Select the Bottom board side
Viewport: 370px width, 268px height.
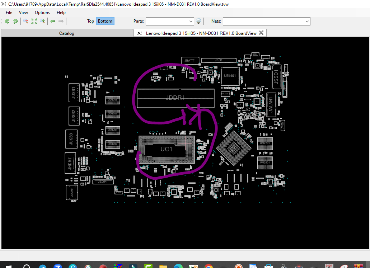click(105, 21)
